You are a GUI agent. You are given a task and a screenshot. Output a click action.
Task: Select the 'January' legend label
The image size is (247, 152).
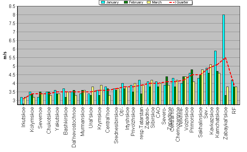(112, 2)
